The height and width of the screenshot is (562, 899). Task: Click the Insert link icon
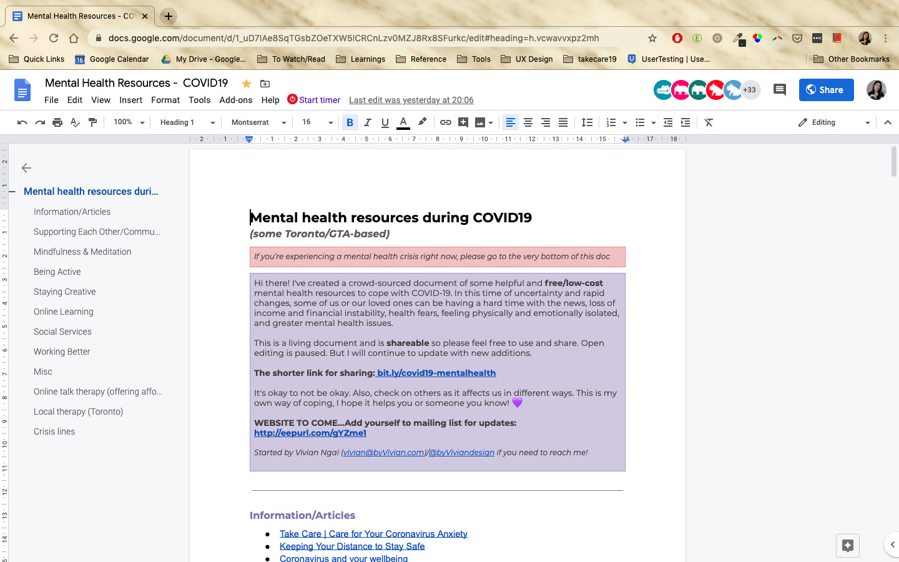tap(445, 122)
